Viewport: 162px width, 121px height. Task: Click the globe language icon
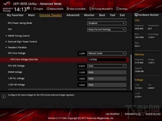[x=35, y=9]
